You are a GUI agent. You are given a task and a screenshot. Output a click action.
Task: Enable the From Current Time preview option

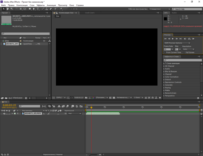coord(164,53)
